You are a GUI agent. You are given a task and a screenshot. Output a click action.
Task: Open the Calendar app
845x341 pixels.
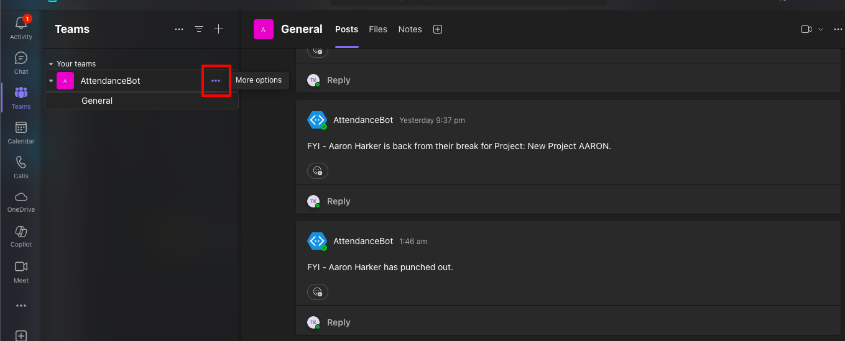21,132
